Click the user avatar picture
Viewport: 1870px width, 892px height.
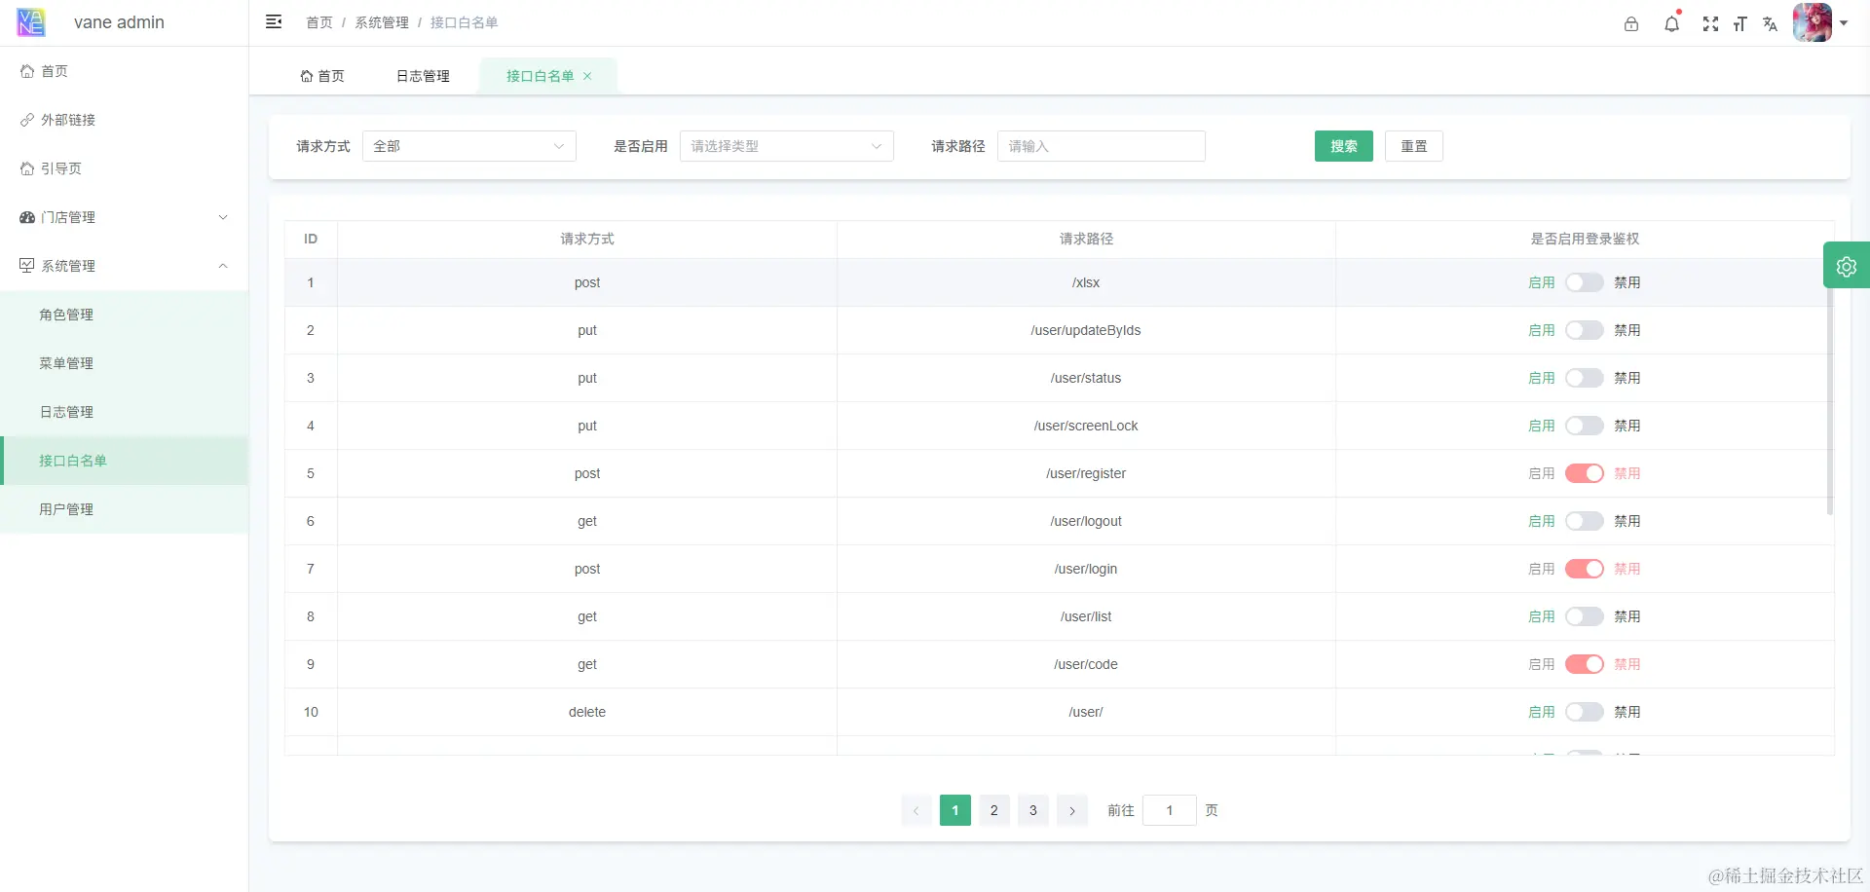[x=1813, y=22]
